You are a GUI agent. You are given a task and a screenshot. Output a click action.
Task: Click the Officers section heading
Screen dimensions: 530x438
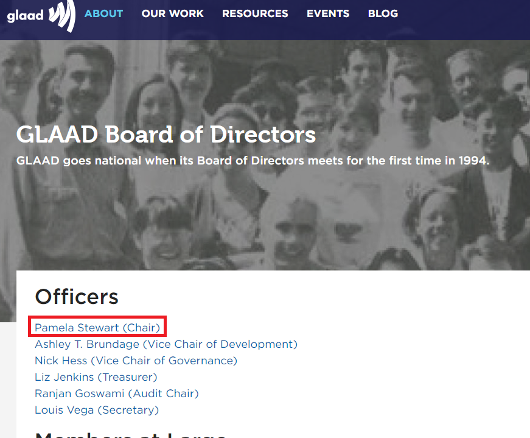(77, 297)
